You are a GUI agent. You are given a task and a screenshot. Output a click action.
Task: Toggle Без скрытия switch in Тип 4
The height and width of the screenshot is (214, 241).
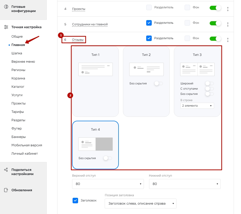coord(108,158)
